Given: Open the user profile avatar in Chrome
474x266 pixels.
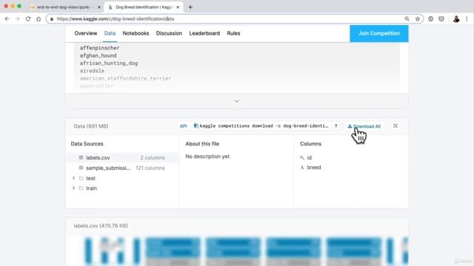Looking at the screenshot, I should (456, 18).
